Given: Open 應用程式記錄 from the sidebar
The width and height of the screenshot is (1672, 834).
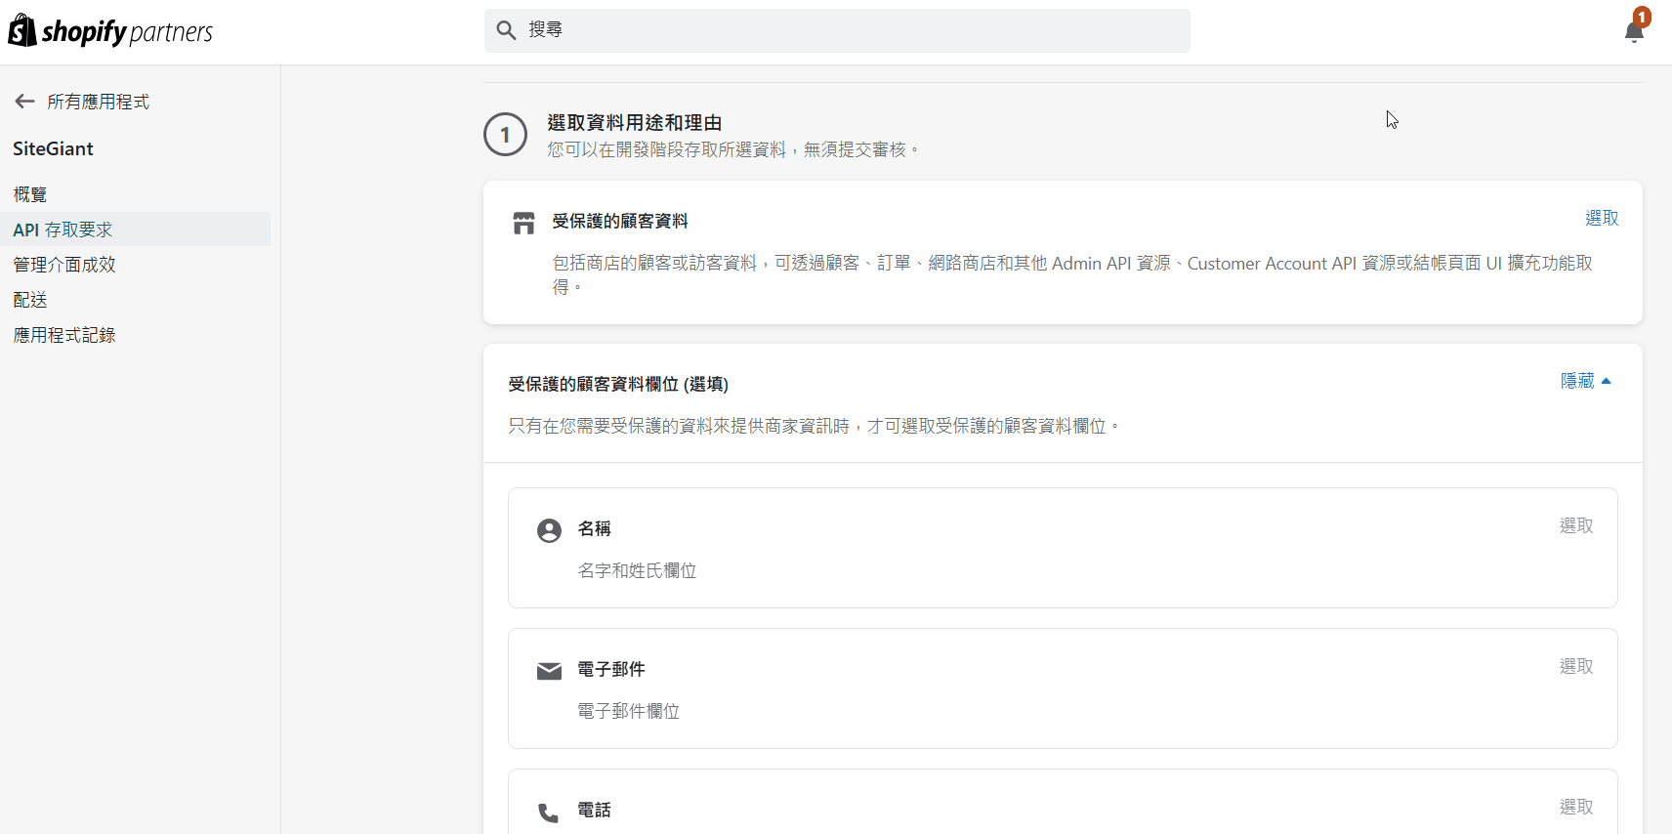Looking at the screenshot, I should click(64, 335).
